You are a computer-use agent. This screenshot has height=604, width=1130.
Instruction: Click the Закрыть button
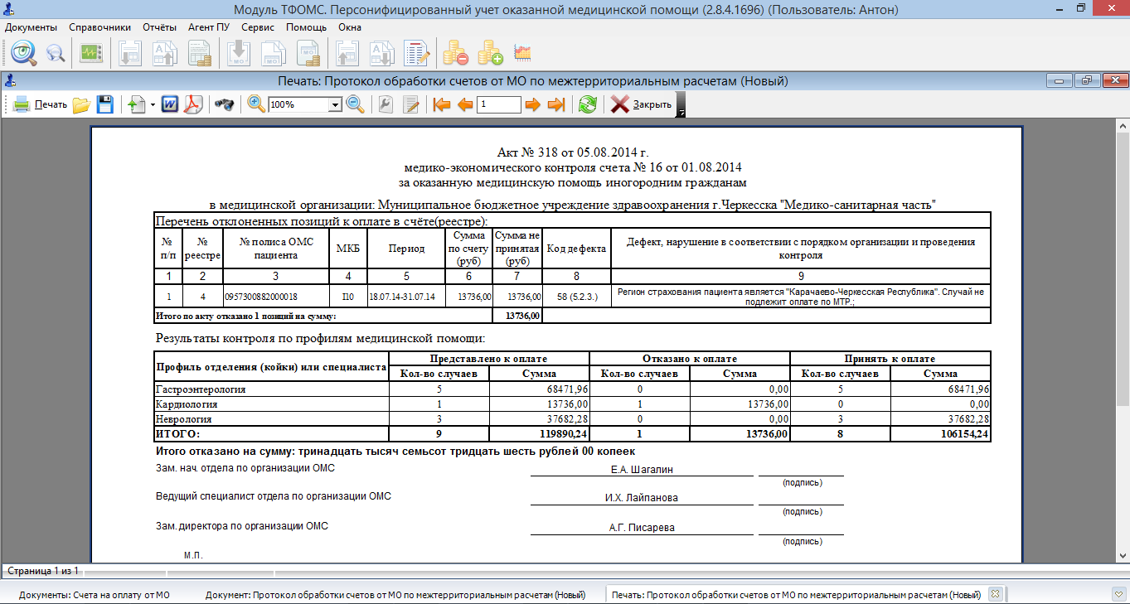pos(642,104)
